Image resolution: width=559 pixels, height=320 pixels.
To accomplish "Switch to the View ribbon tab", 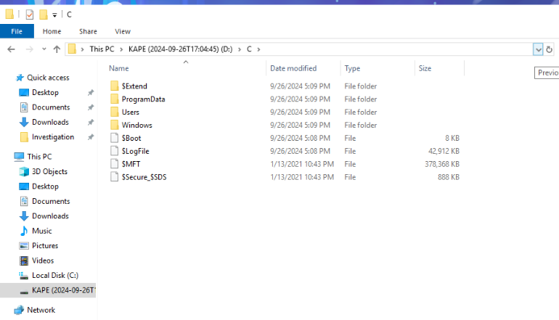I will coord(123,31).
